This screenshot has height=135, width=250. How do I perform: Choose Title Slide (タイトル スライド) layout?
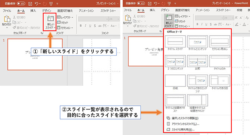[175, 43]
